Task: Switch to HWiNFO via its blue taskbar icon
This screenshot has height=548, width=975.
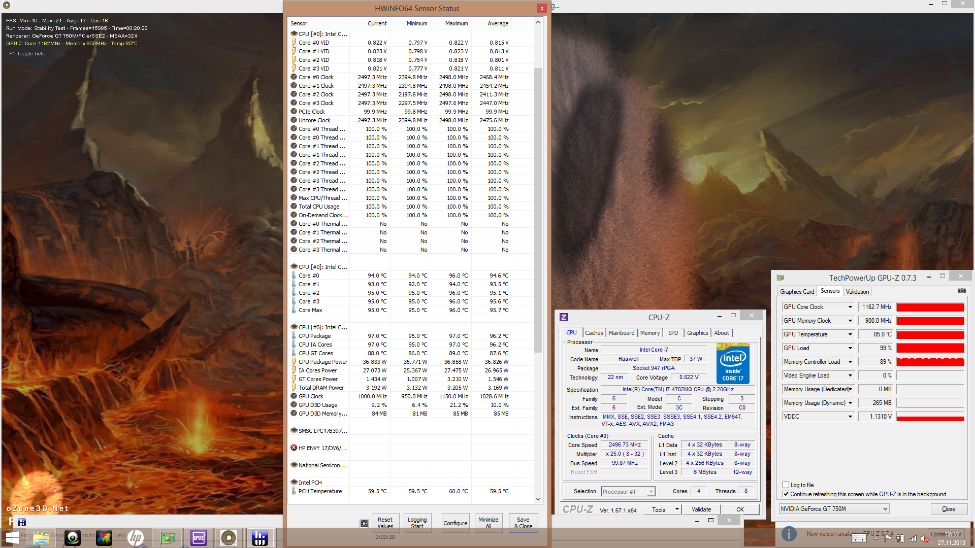Action: (260, 538)
